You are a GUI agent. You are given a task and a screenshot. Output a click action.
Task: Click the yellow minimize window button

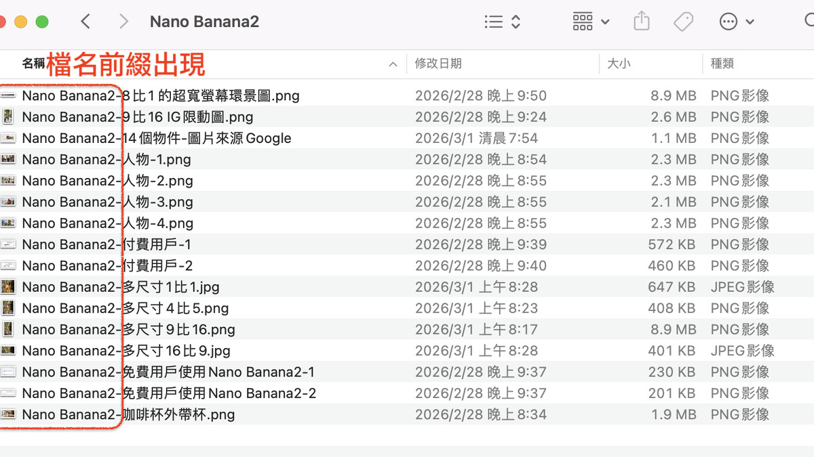(x=20, y=22)
